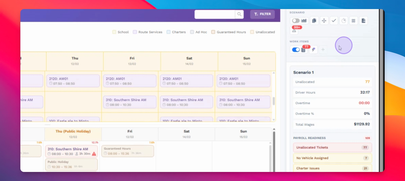Click the yellow Sun 15/02 column header
This screenshot has height=181, width=405.
tap(246, 61)
